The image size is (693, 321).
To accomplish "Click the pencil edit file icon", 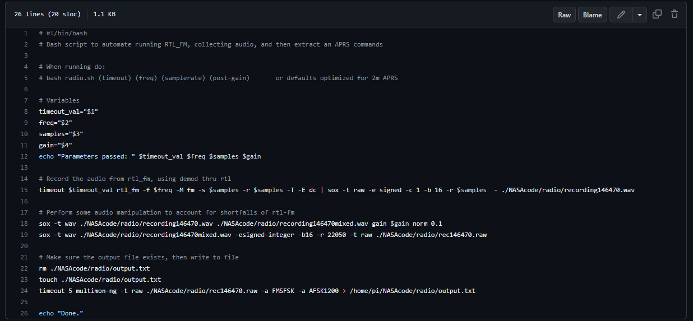I will (x=621, y=15).
